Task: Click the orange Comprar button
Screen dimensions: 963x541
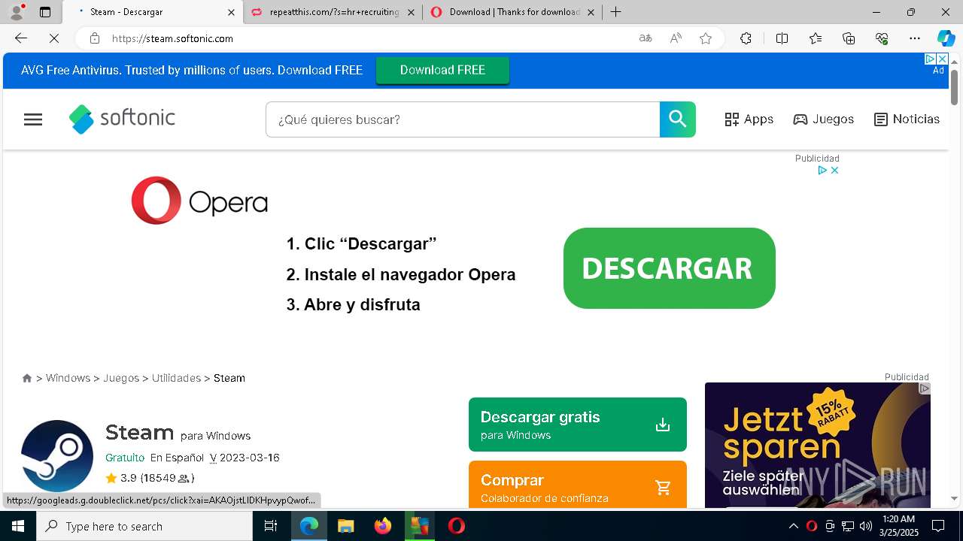Action: pos(578,485)
